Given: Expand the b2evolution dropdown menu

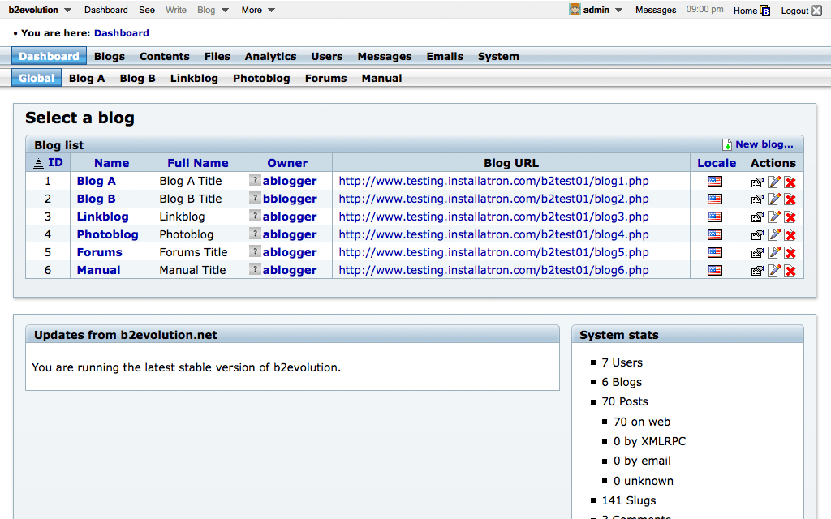Looking at the screenshot, I should coord(67,10).
